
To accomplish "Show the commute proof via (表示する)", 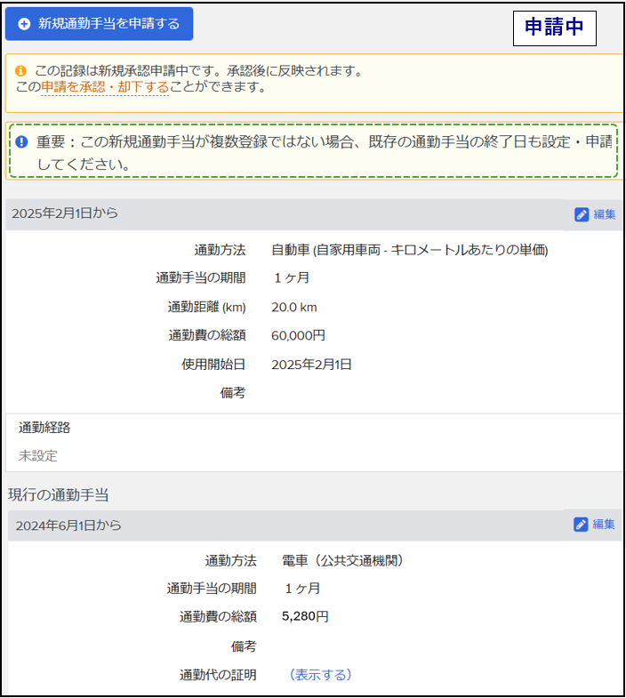I will 320,675.
